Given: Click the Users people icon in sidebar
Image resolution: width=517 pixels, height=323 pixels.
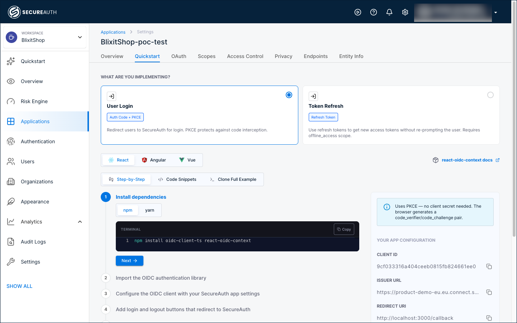Looking at the screenshot, I should click(11, 161).
